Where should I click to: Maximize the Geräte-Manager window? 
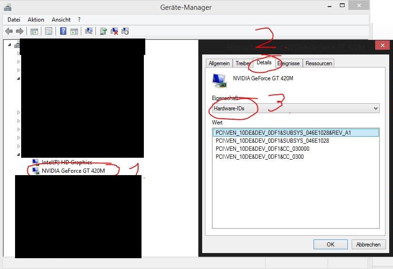coord(342,5)
